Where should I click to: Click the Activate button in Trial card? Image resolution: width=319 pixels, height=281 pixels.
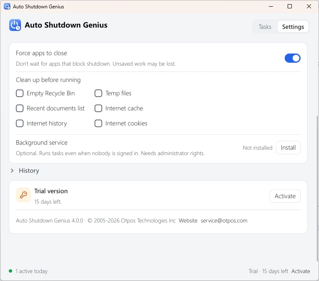coord(285,196)
